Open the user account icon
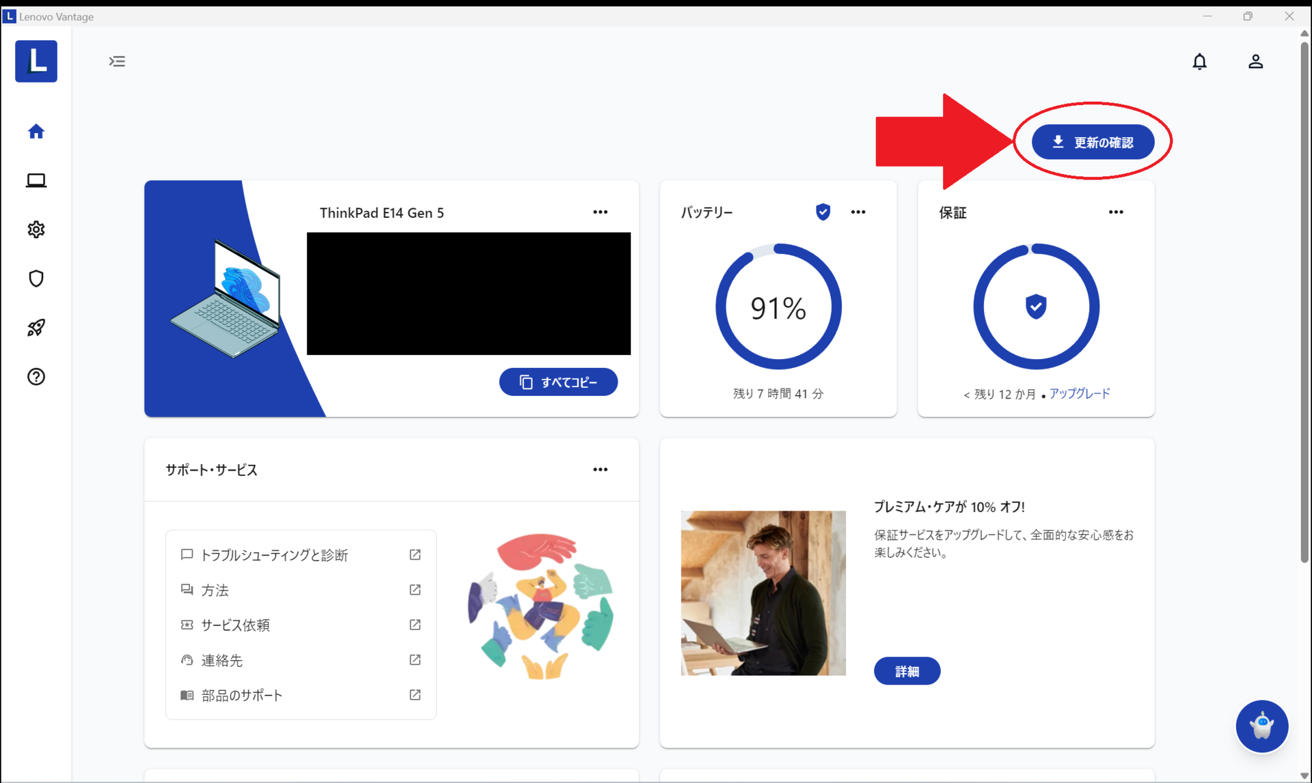Screen dimensions: 1312x783 (x=1256, y=61)
